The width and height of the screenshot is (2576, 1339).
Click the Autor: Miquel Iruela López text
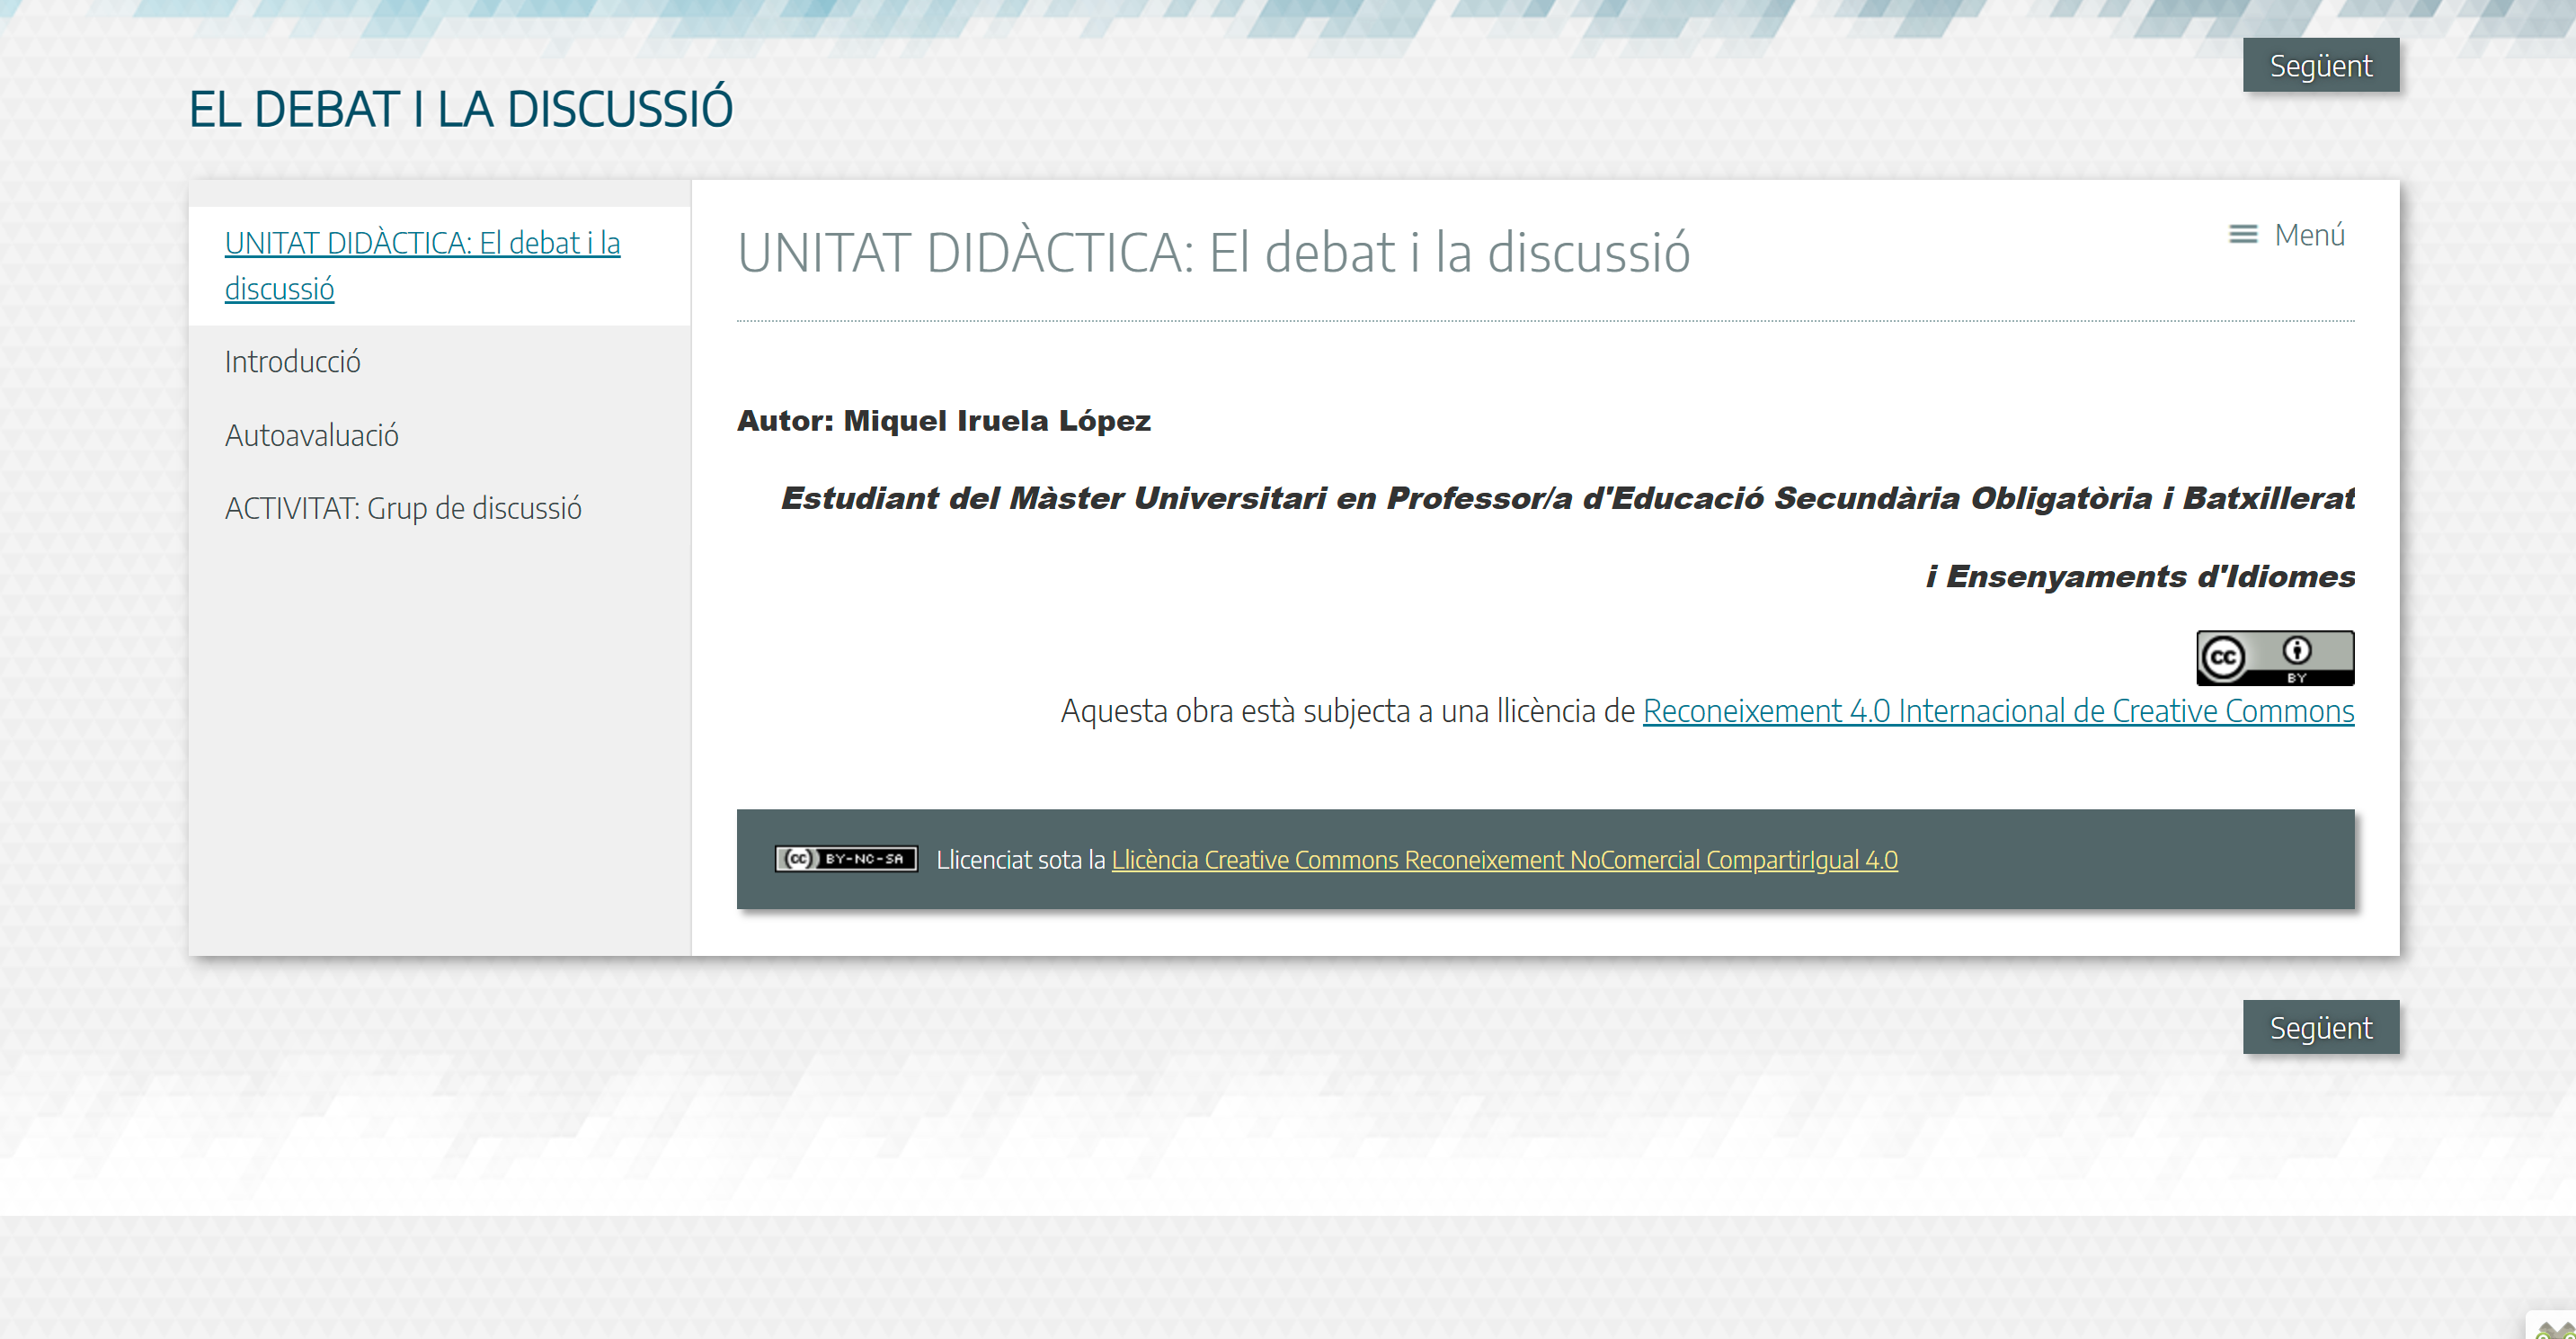pos(943,420)
